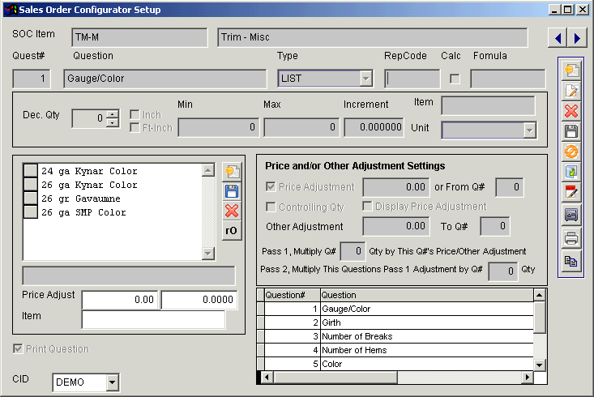Open the Type LIST dropdown
The image size is (594, 397).
365,79
